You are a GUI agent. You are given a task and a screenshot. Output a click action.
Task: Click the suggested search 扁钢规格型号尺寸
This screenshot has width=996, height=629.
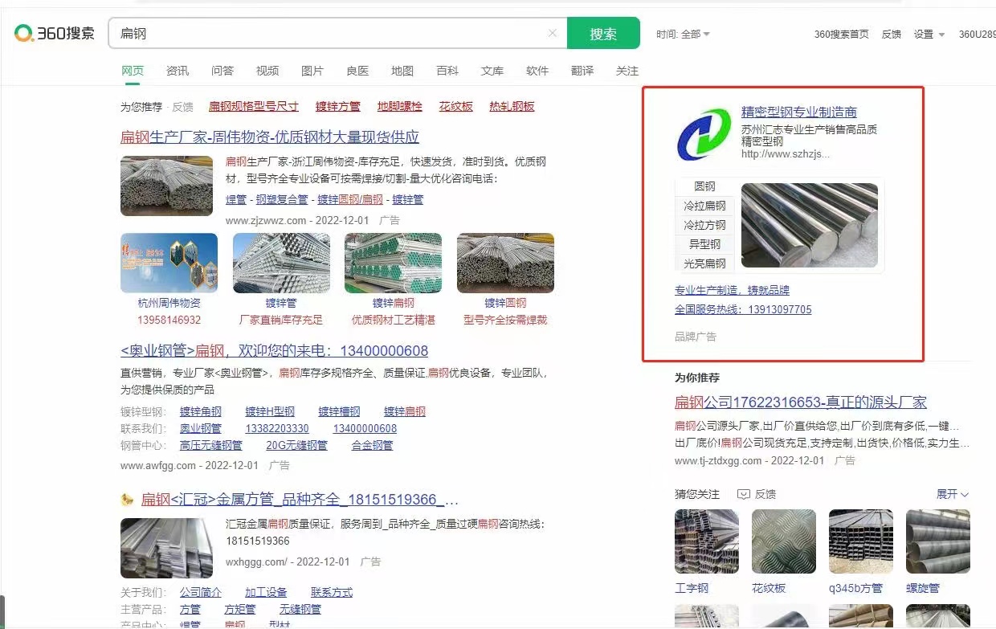tap(254, 106)
